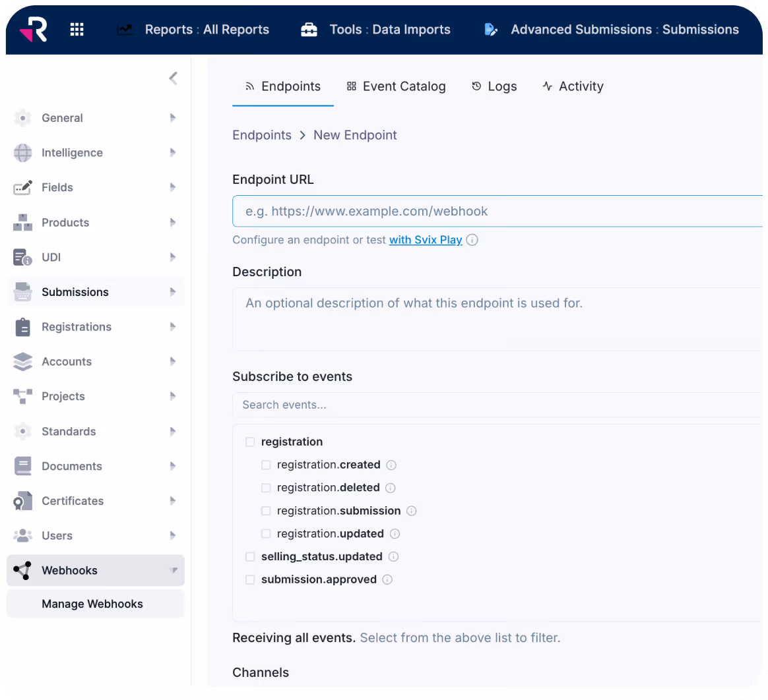The image size is (768, 700).
Task: Open the apps grid menu
Action: click(x=77, y=30)
